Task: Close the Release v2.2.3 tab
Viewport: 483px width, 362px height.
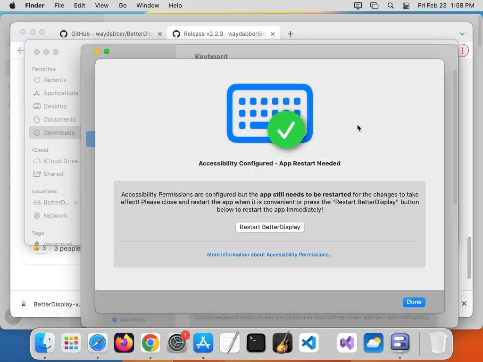Action: point(273,34)
